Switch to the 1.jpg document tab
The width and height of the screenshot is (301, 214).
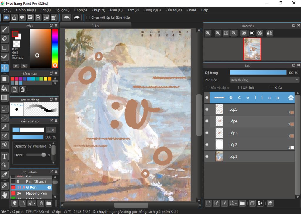point(96,25)
